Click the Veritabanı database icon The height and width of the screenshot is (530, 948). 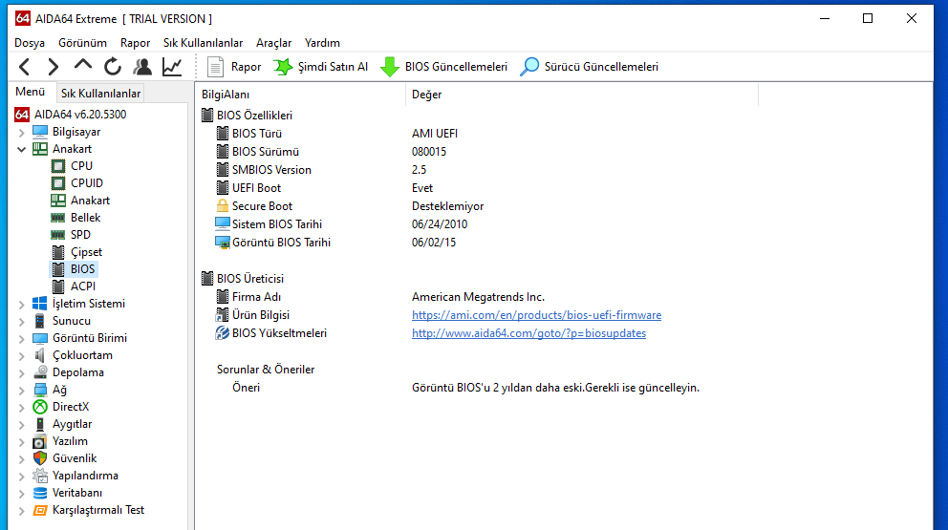pyautogui.click(x=40, y=493)
